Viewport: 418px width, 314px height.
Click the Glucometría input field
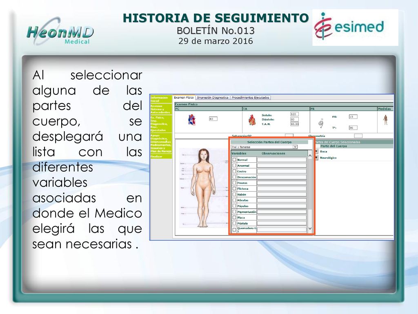click(x=358, y=136)
